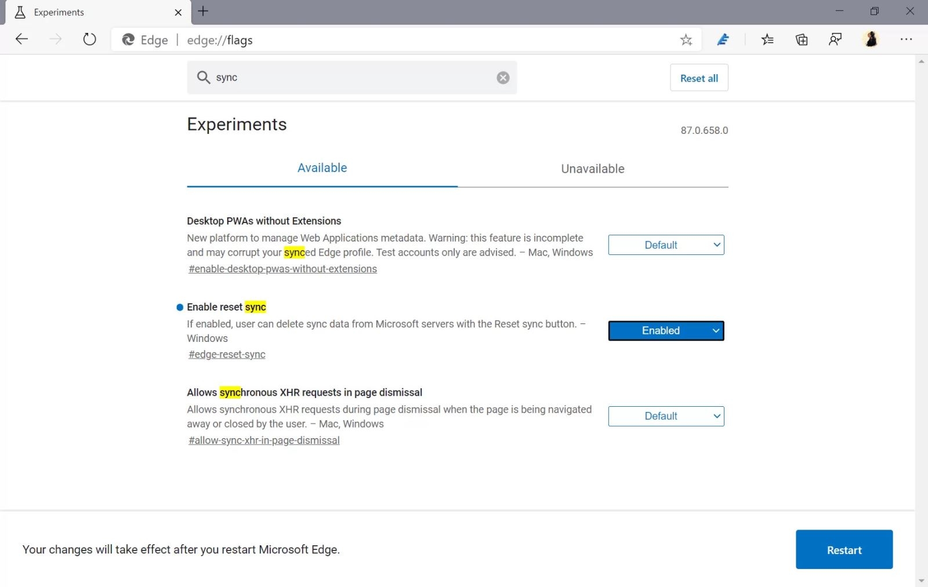
Task: Click the Enable reset sync title
Action: (226, 307)
